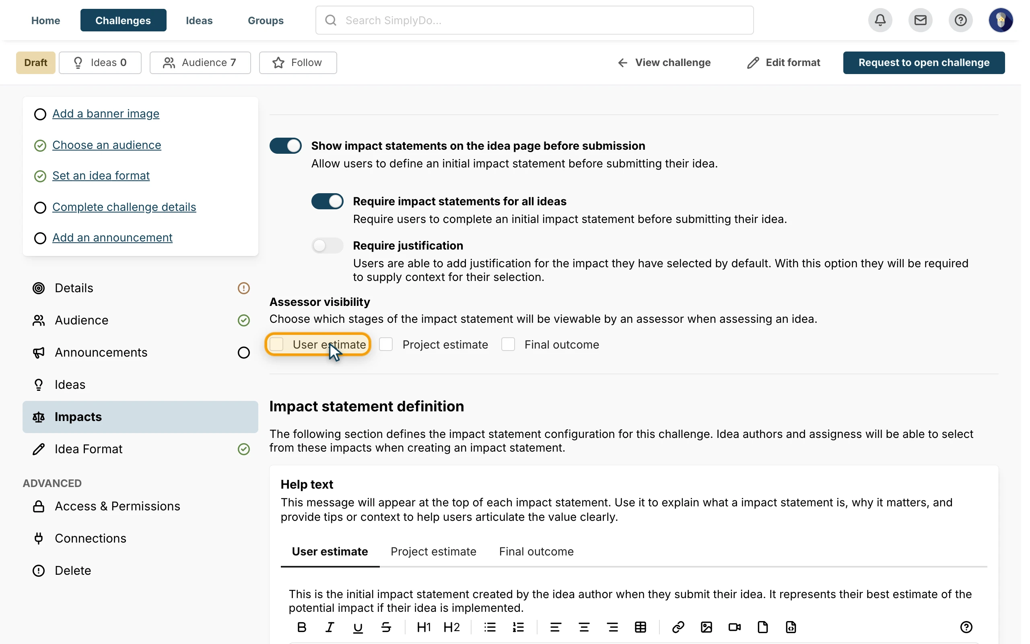The image size is (1030, 644).
Task: Go to Groups in top navigation
Action: pyautogui.click(x=266, y=21)
